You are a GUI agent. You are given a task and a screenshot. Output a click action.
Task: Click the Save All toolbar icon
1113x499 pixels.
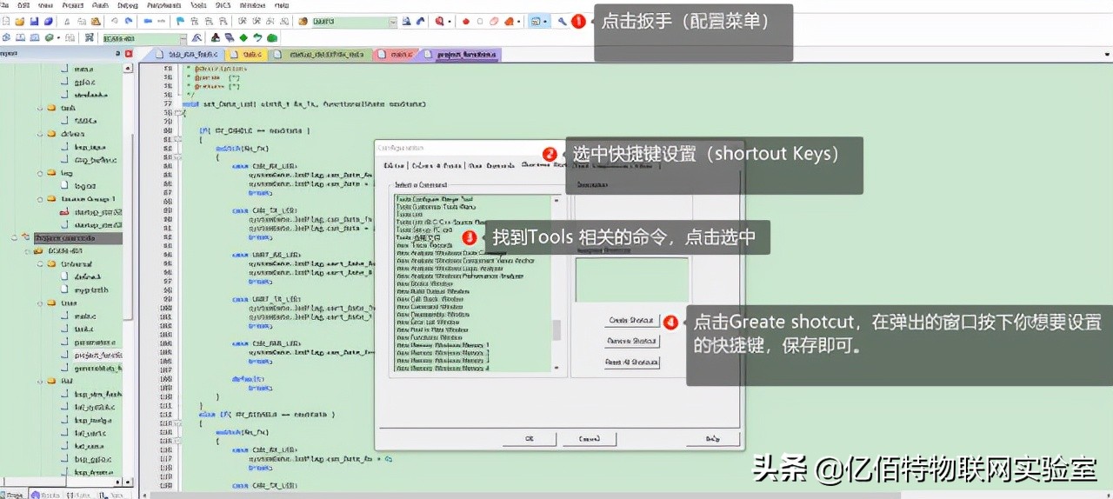tap(48, 21)
